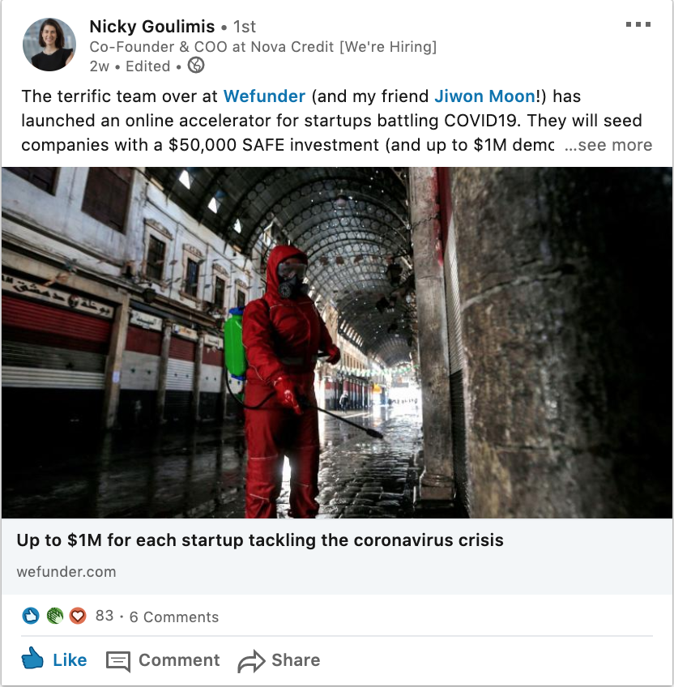
Task: Click the speech bubble Comment icon
Action: point(118,661)
